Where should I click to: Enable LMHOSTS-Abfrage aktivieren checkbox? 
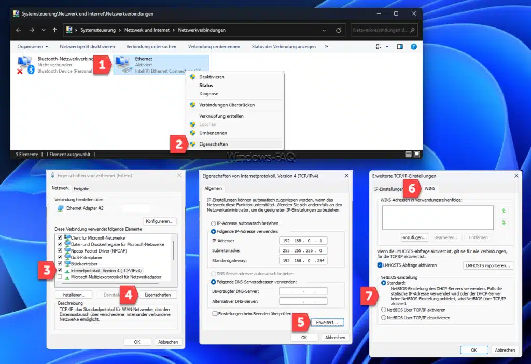[381, 264]
